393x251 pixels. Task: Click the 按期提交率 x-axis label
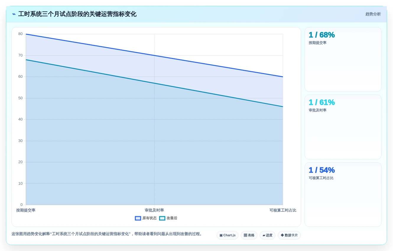pos(26,210)
